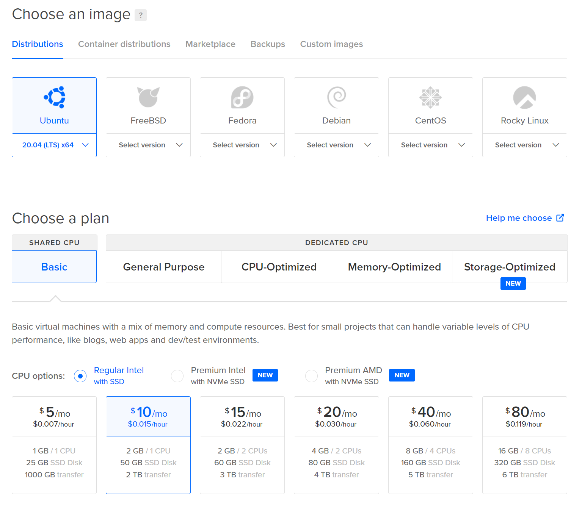Click the $0.030/hour price text
582x505 pixels.
[x=336, y=424]
